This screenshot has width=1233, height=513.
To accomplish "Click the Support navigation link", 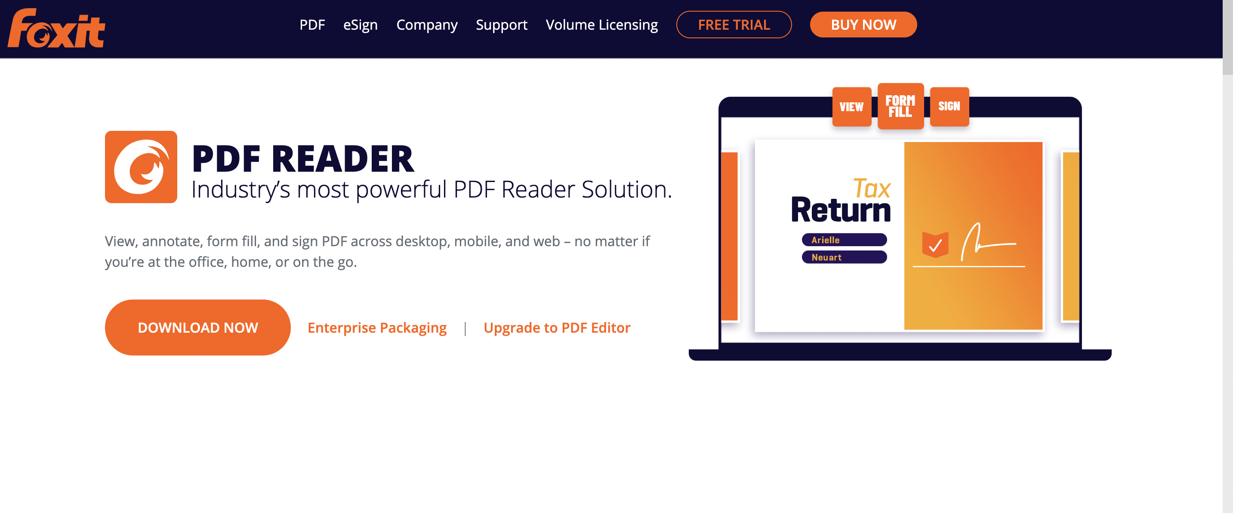I will [x=502, y=25].
